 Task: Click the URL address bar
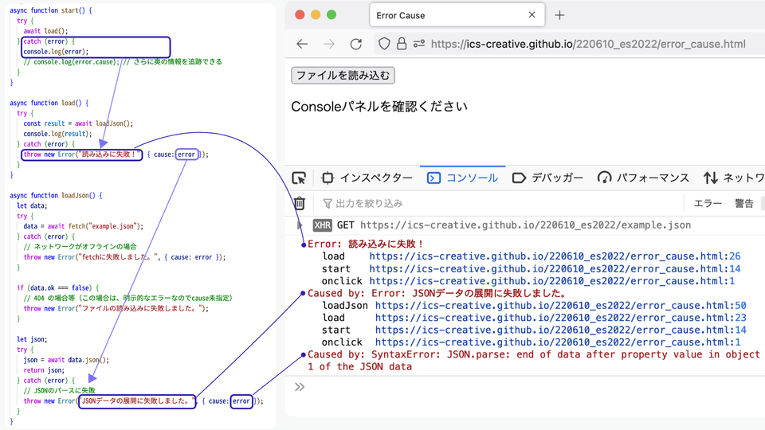click(x=588, y=45)
